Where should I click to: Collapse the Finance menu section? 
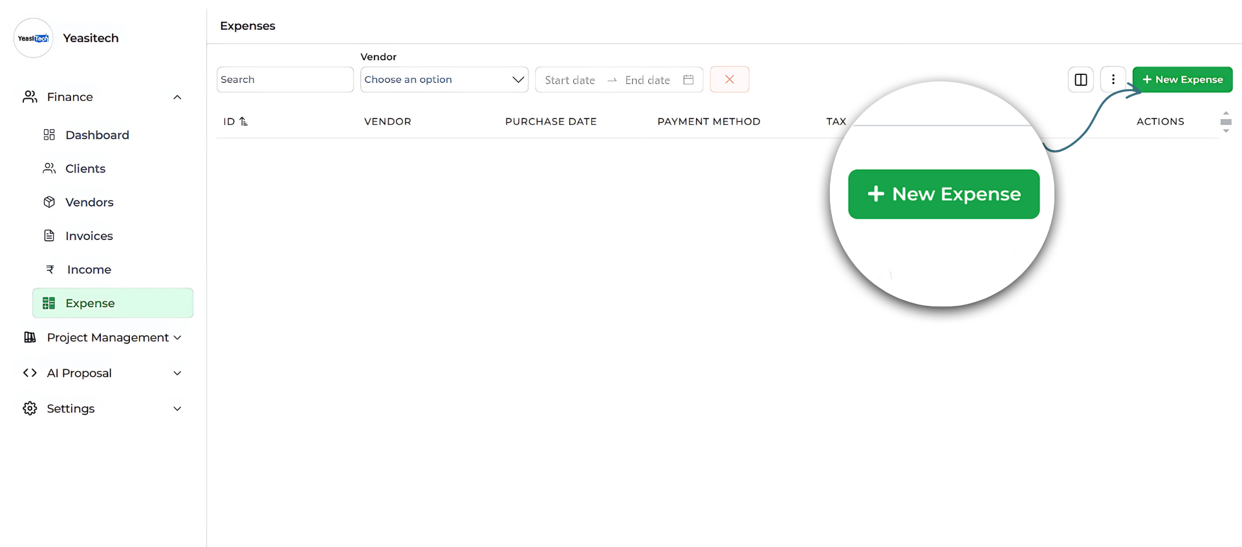pos(177,97)
